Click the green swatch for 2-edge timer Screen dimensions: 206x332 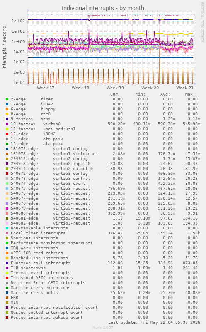click(x=7, y=99)
